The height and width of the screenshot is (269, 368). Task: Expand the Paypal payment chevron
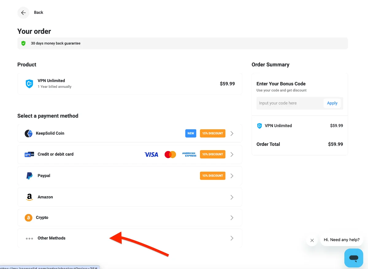point(232,176)
